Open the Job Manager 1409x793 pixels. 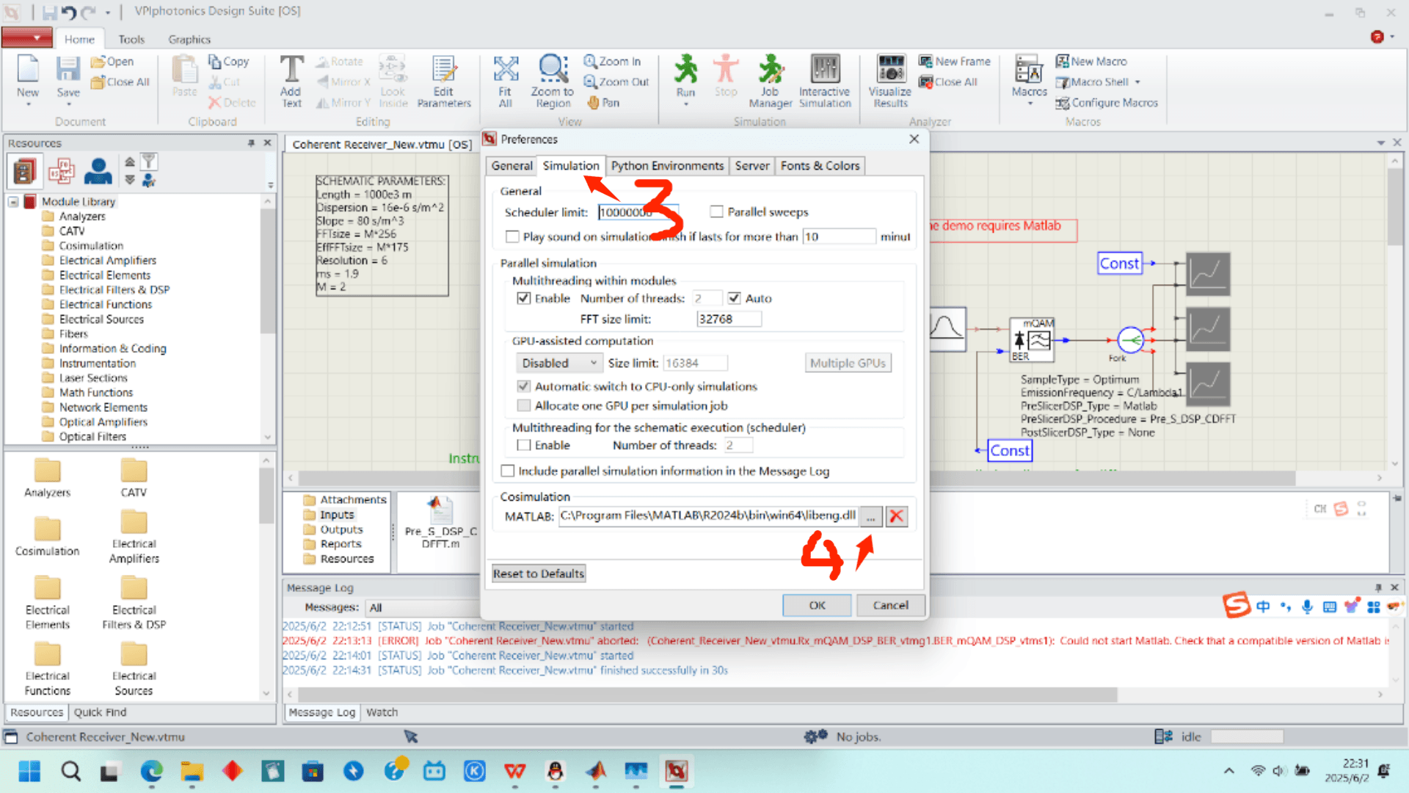(770, 81)
